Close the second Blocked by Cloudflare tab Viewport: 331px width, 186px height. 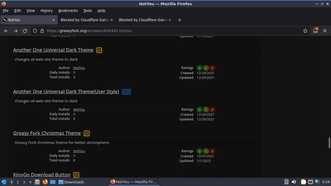coord(170,20)
